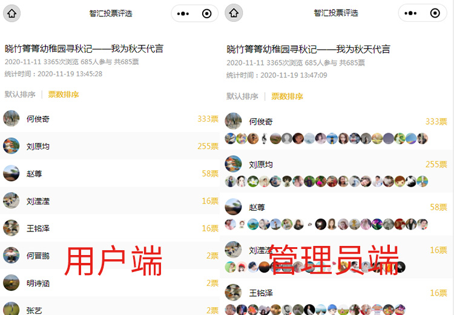Open the three-dots menu in left panel
Image resolution: width=454 pixels, height=315 pixels.
pos(183,13)
